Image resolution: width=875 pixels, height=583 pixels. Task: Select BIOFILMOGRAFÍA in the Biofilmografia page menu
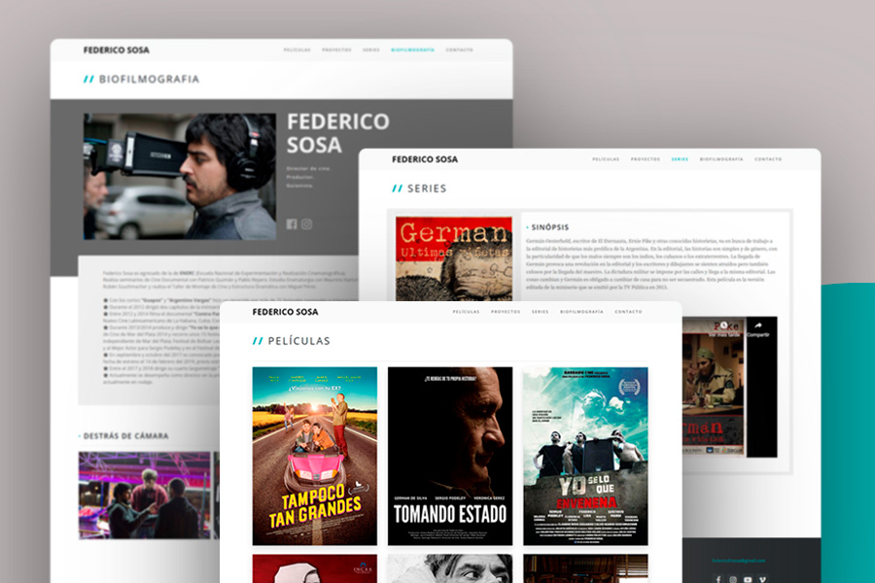coord(412,50)
